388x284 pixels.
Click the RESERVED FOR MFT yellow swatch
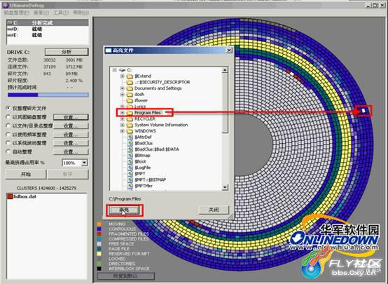coord(99,254)
